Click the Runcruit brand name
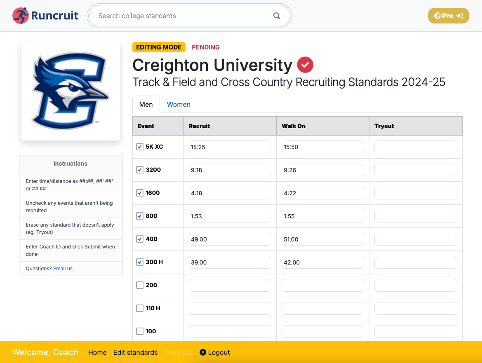 click(x=55, y=16)
